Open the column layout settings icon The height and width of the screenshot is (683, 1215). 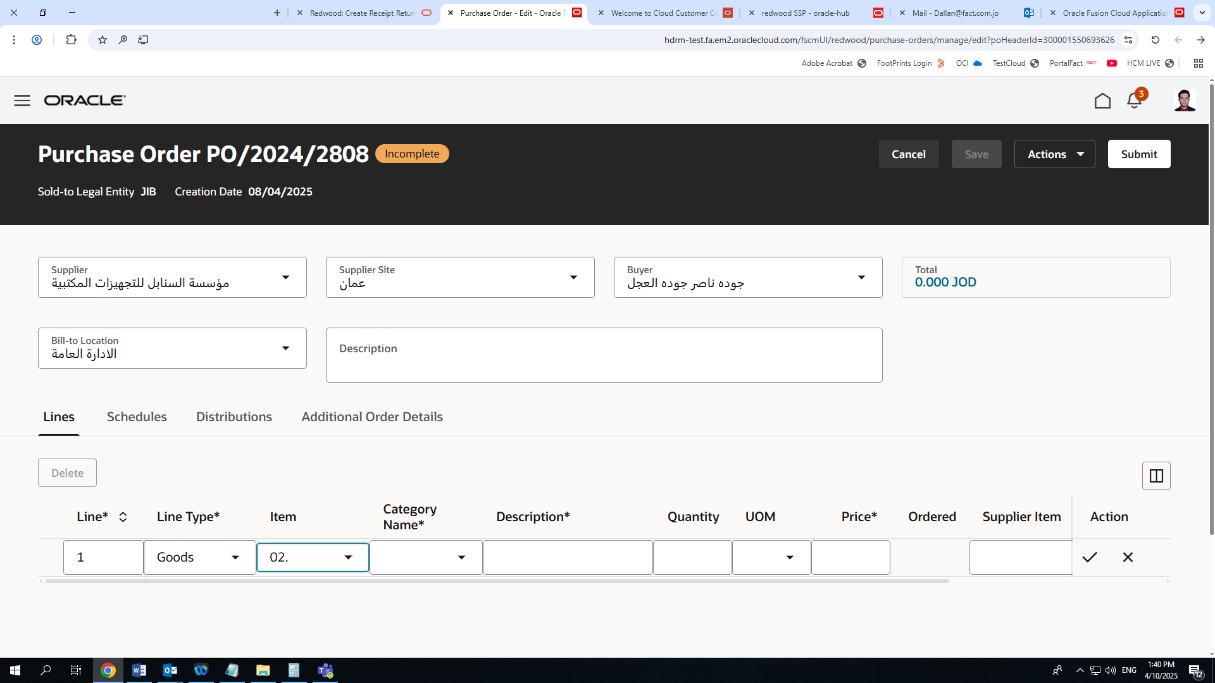coord(1156,476)
